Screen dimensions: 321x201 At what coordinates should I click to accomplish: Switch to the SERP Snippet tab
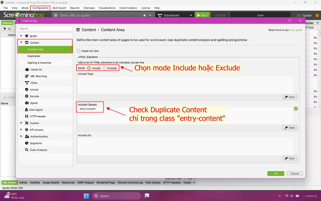click(x=85, y=183)
